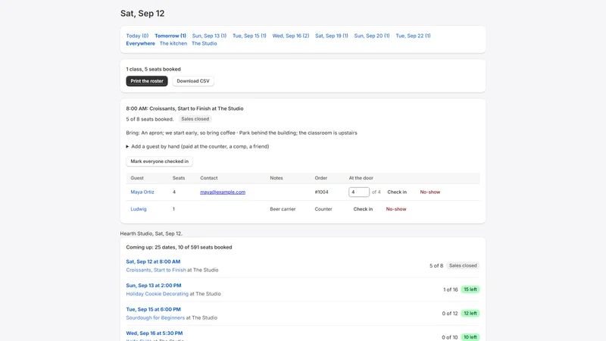
Task: Open Sourdough for Beginners class
Action: 155,318
